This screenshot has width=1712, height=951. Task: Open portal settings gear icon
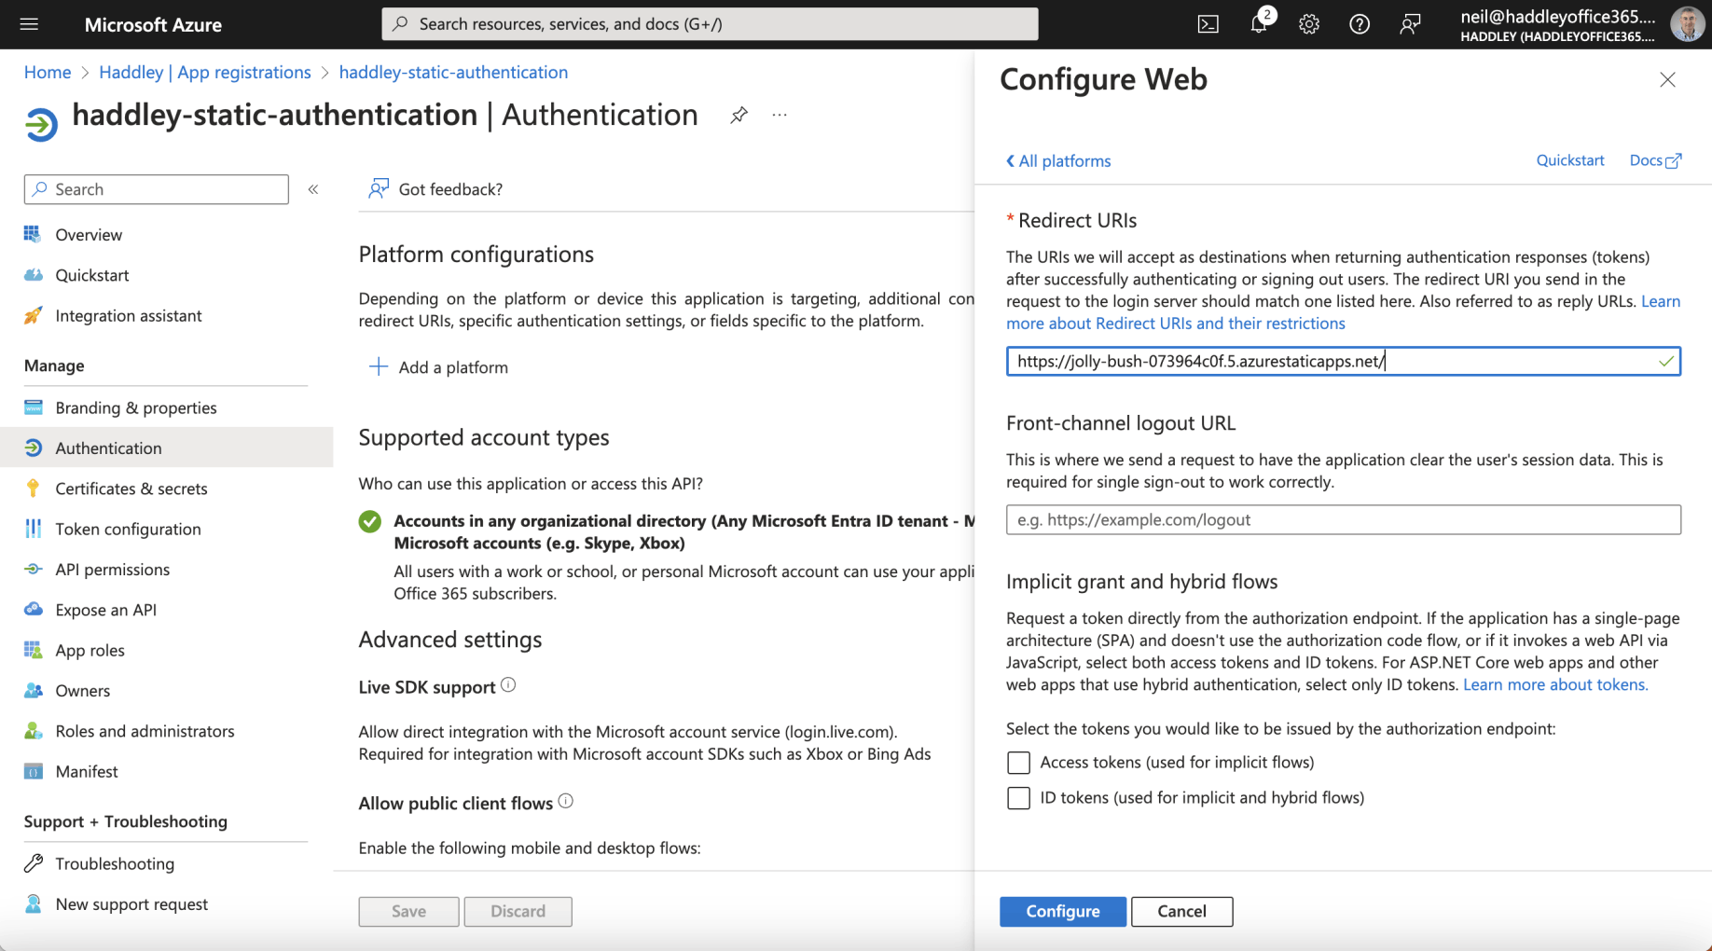[1309, 24]
